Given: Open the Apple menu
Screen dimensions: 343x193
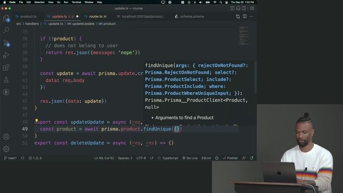Looking at the screenshot, I should [5, 2].
